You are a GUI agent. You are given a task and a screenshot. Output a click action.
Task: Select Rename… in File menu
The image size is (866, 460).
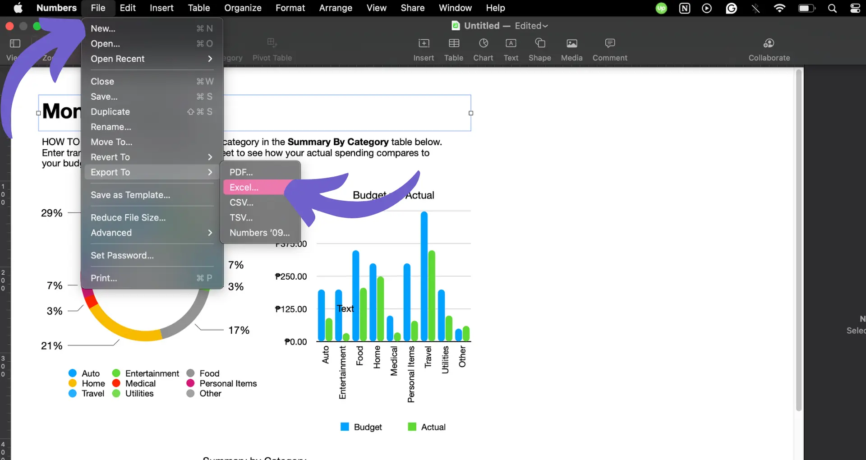coord(152,127)
